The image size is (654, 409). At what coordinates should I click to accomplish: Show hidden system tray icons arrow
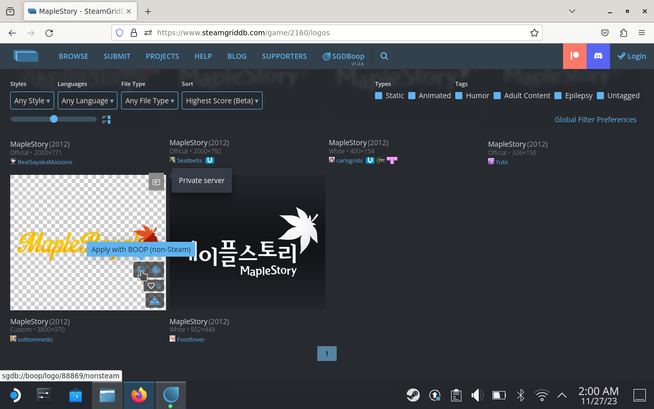[562, 395]
